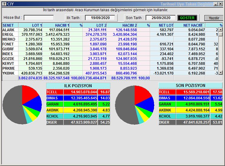Click the Son Tarih date field
The width and height of the screenshot is (225, 166).
point(161,18)
